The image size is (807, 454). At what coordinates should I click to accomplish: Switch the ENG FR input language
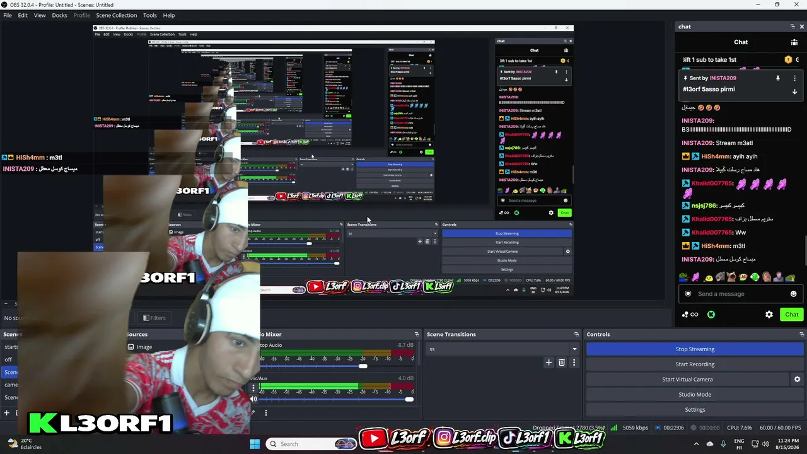[x=740, y=444]
